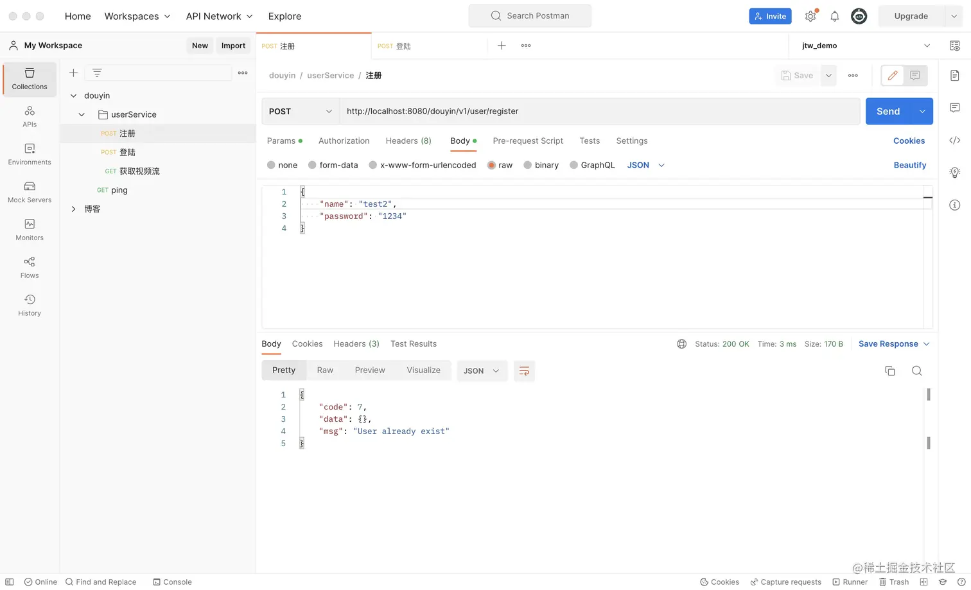Click the collections filter icon
Screen dimensions: 971x590
[x=97, y=73]
